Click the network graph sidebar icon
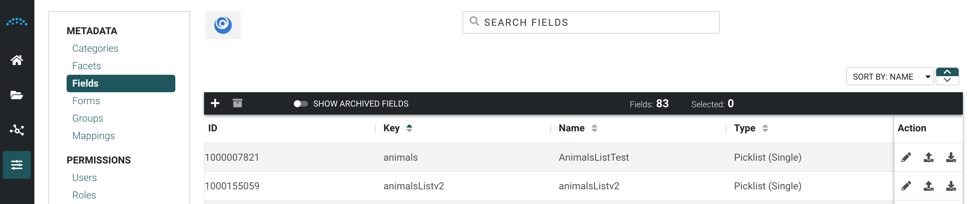Screen dimensions: 979x204 (x=17, y=130)
